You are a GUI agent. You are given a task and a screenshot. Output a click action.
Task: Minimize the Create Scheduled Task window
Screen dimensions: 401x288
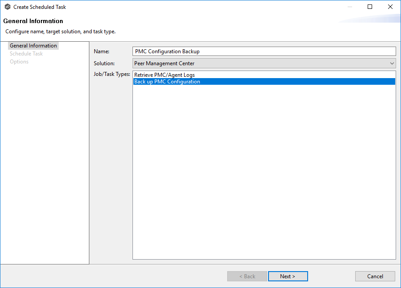point(349,7)
